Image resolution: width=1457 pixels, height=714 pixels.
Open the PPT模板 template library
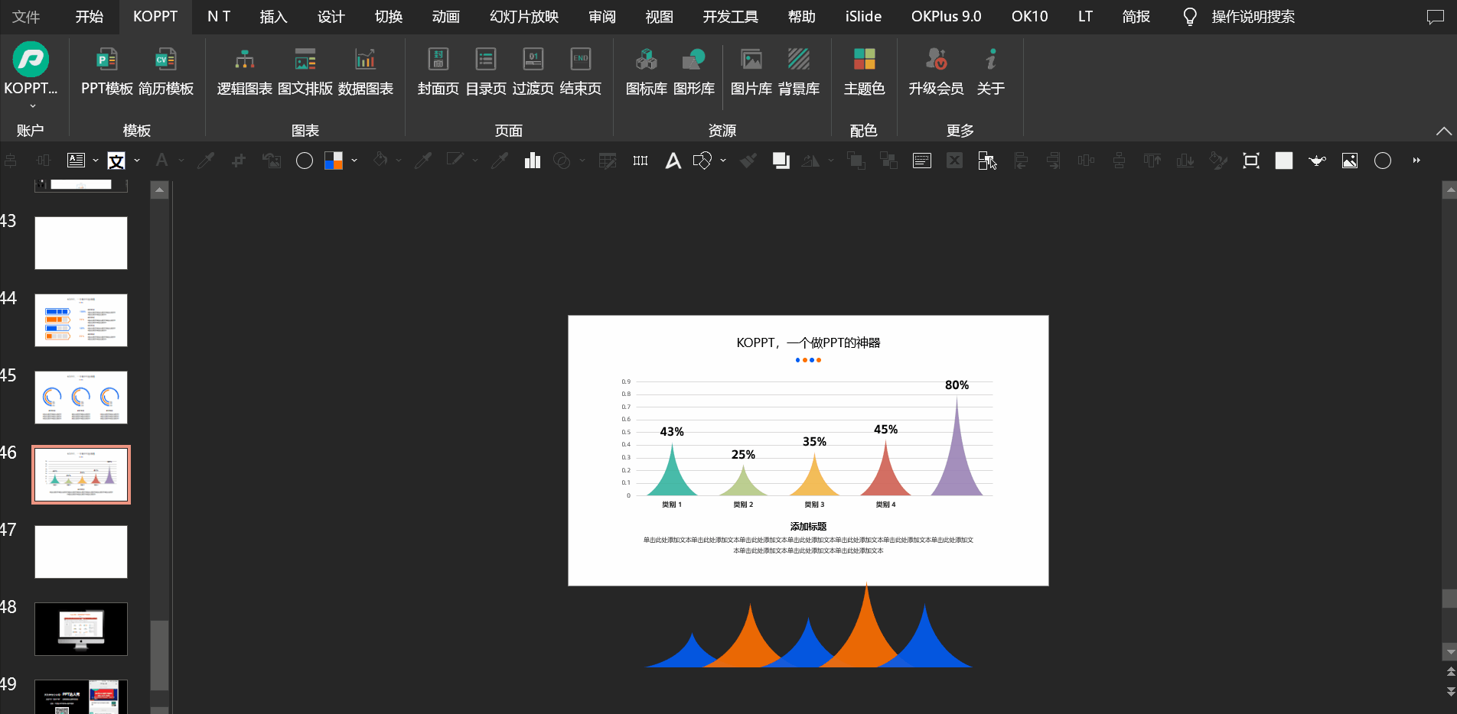(107, 70)
